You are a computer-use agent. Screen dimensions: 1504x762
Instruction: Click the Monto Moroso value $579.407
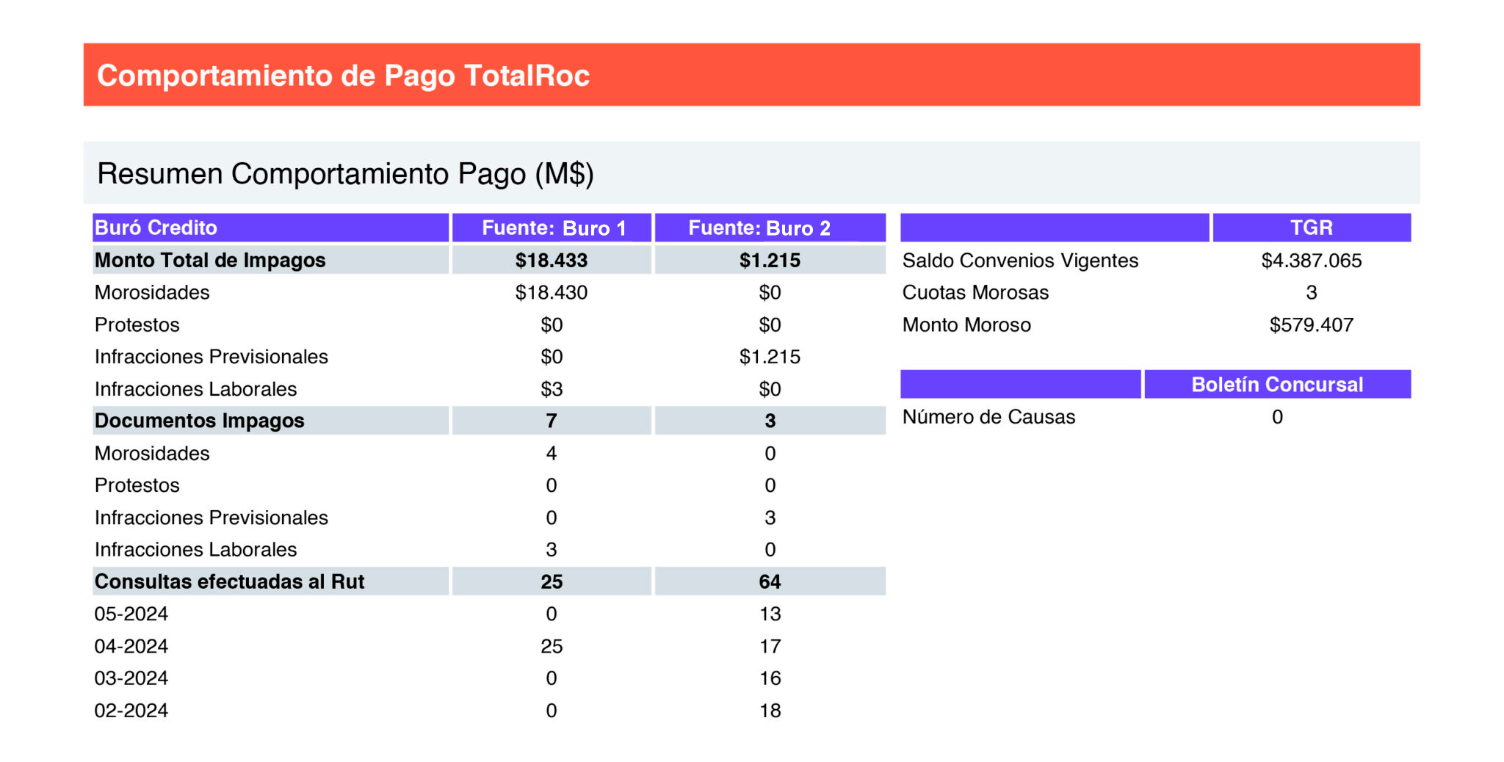click(x=1312, y=324)
